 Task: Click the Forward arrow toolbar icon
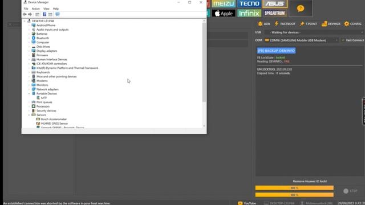(x=30, y=14)
